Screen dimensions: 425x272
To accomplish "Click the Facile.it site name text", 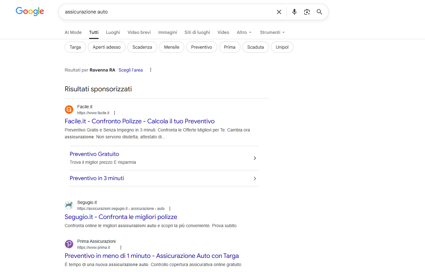I will 85,107.
